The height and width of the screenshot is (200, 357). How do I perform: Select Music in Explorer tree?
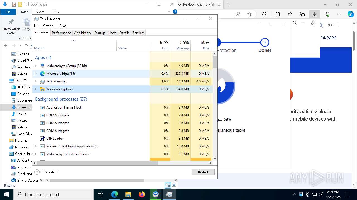22,114
